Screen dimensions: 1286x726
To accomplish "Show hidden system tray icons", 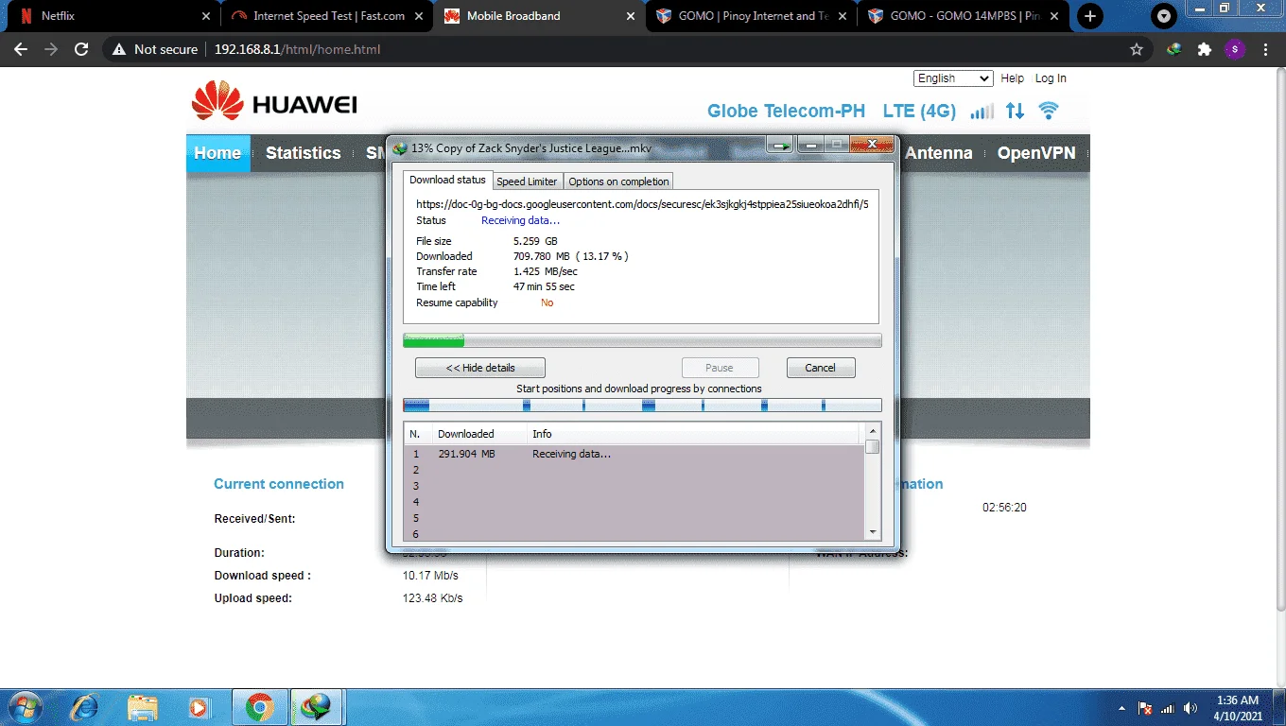I will point(1121,708).
